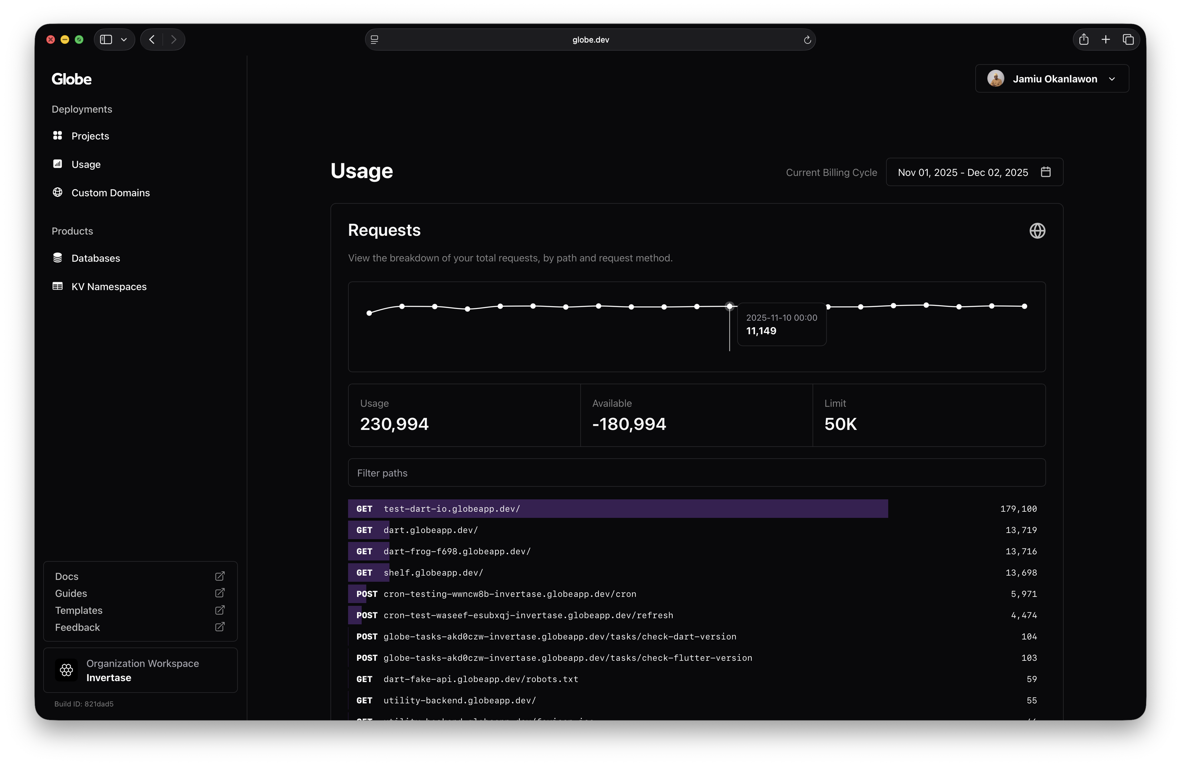Toggle the Safari sidebar icon
The image size is (1181, 766).
(x=106, y=40)
